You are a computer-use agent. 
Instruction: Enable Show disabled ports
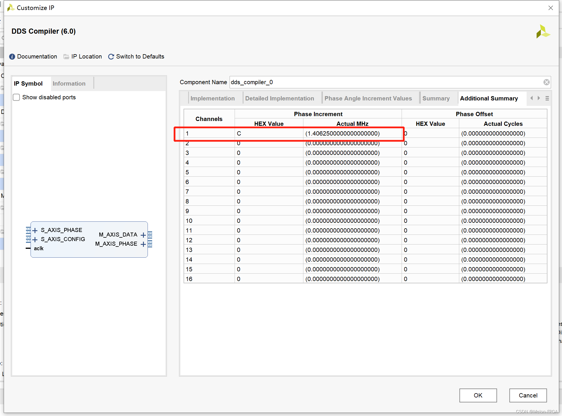tap(16, 97)
